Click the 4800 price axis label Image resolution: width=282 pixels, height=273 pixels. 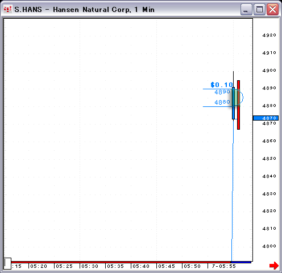(x=269, y=246)
